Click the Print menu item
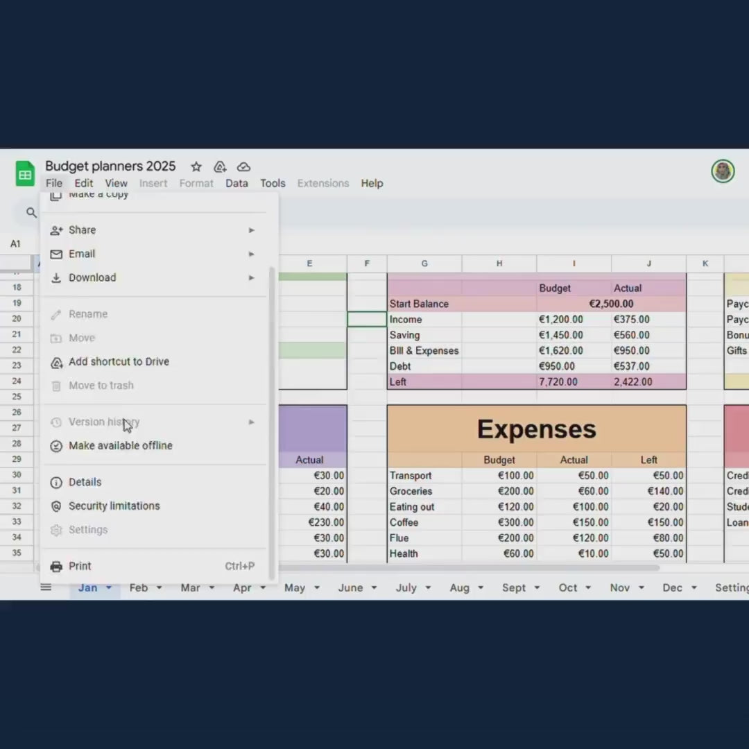The image size is (749, 749). pos(80,566)
